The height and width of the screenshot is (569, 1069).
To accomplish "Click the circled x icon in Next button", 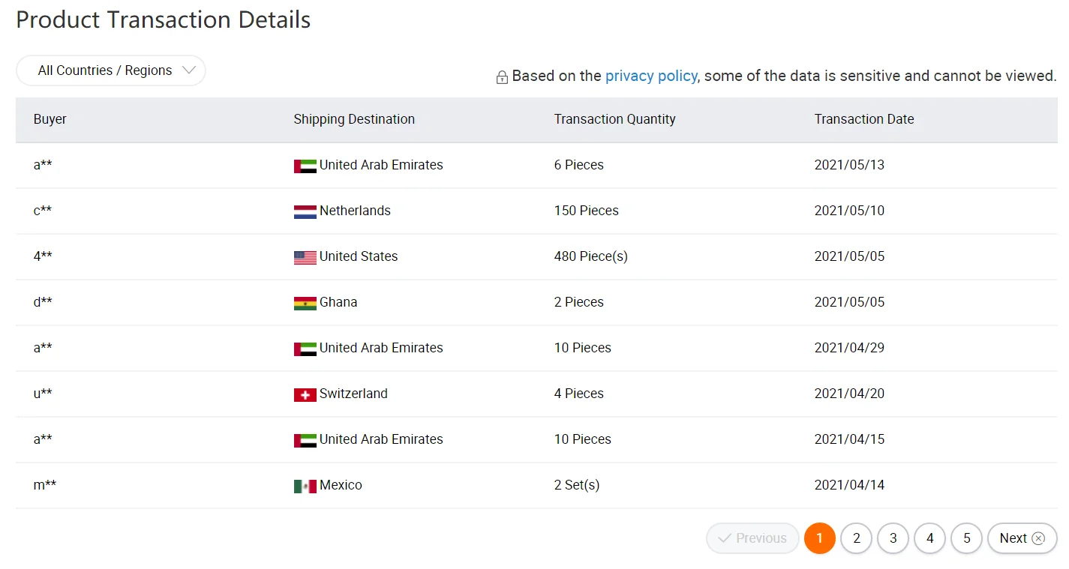I will (x=1038, y=538).
